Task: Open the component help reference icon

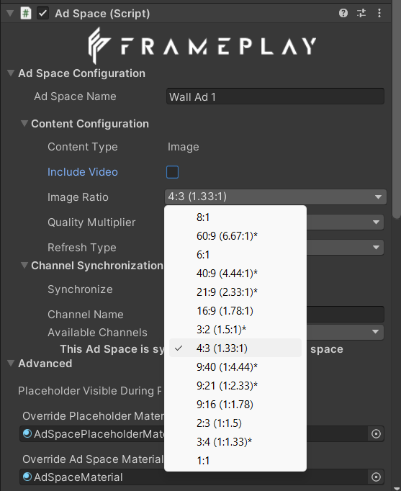Action: tap(343, 13)
